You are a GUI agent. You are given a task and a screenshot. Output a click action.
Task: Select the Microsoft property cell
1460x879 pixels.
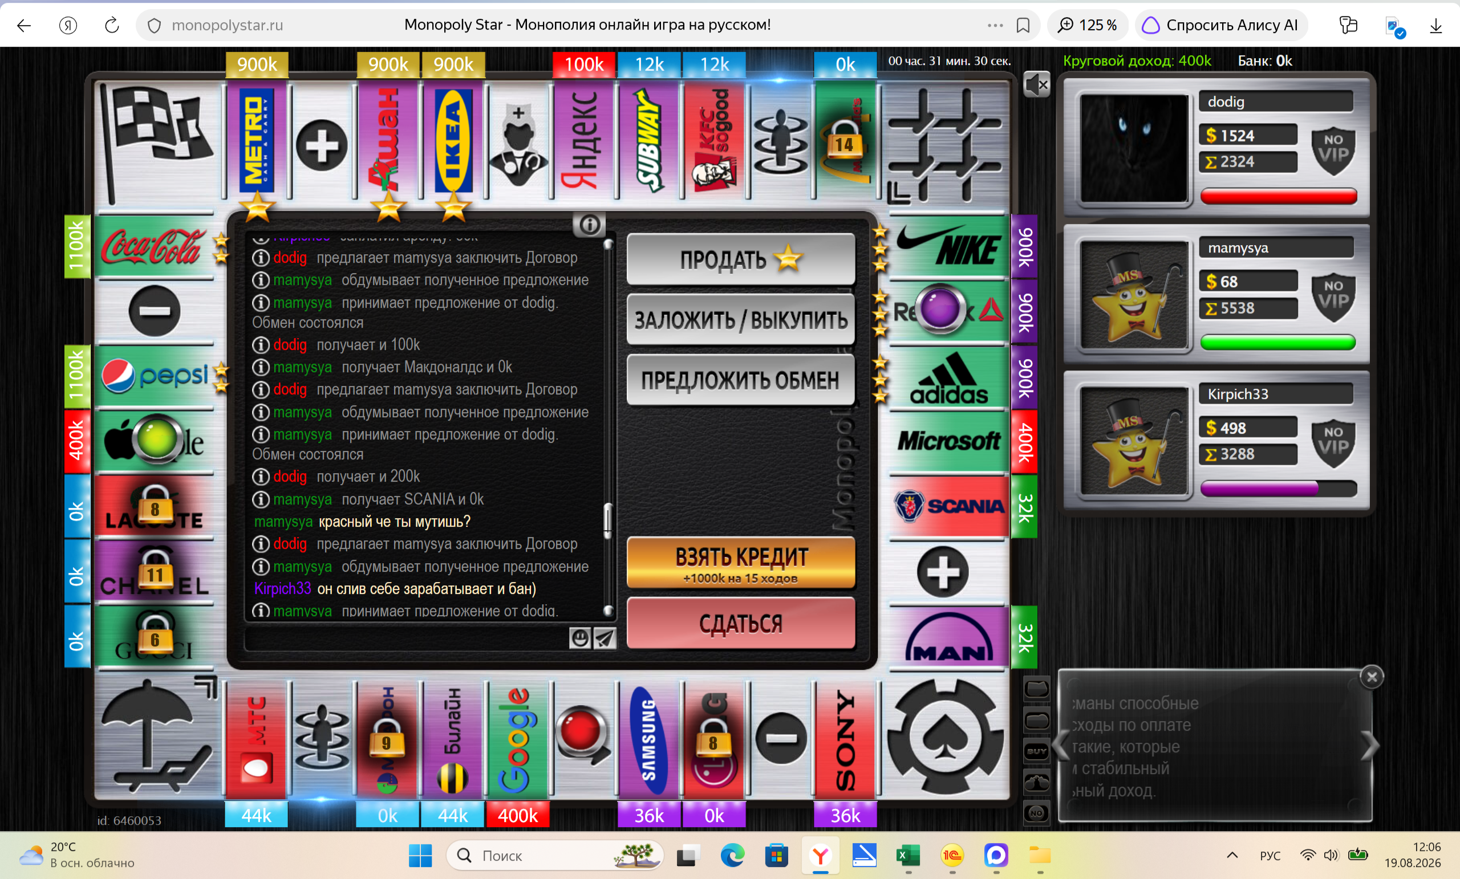[948, 441]
